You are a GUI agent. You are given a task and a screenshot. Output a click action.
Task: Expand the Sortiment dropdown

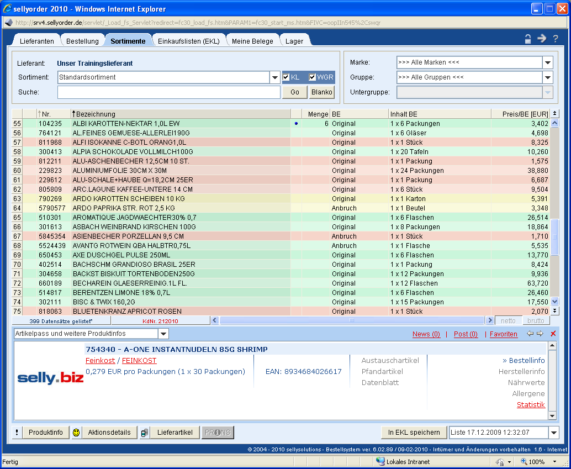click(275, 77)
